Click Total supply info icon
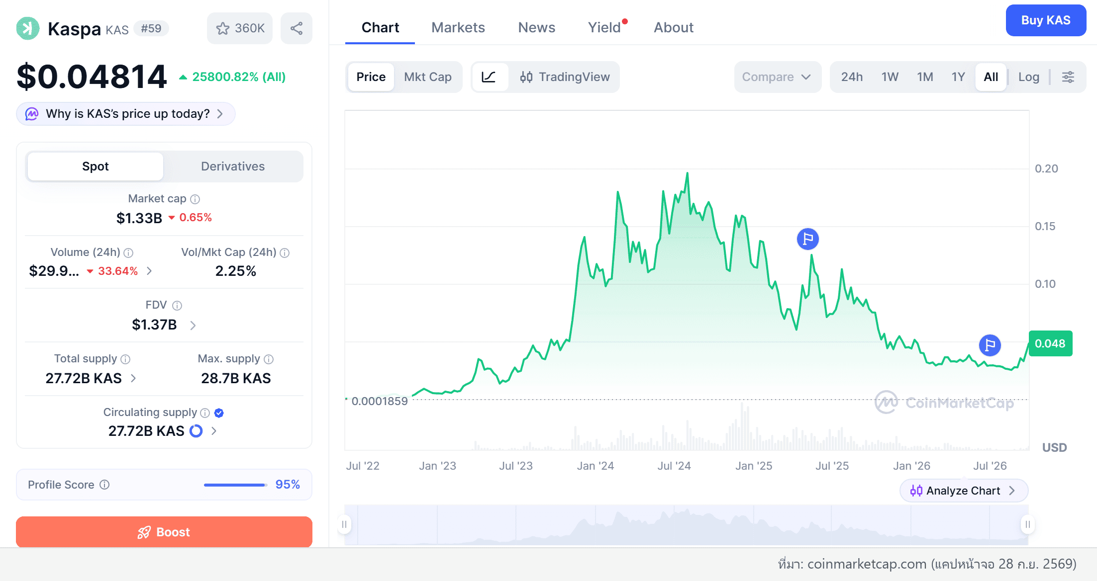Viewport: 1097px width, 581px height. point(125,359)
